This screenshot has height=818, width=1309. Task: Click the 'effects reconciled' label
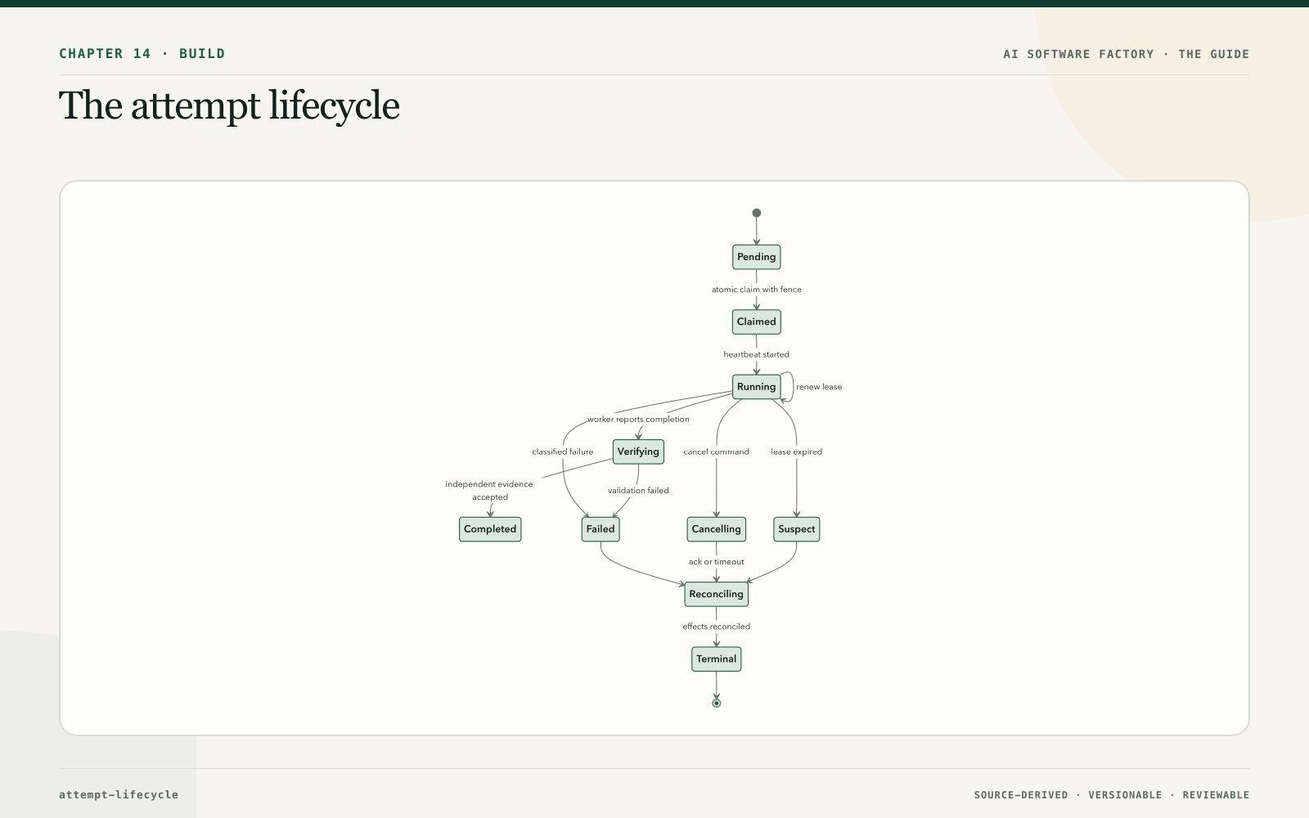tap(716, 627)
